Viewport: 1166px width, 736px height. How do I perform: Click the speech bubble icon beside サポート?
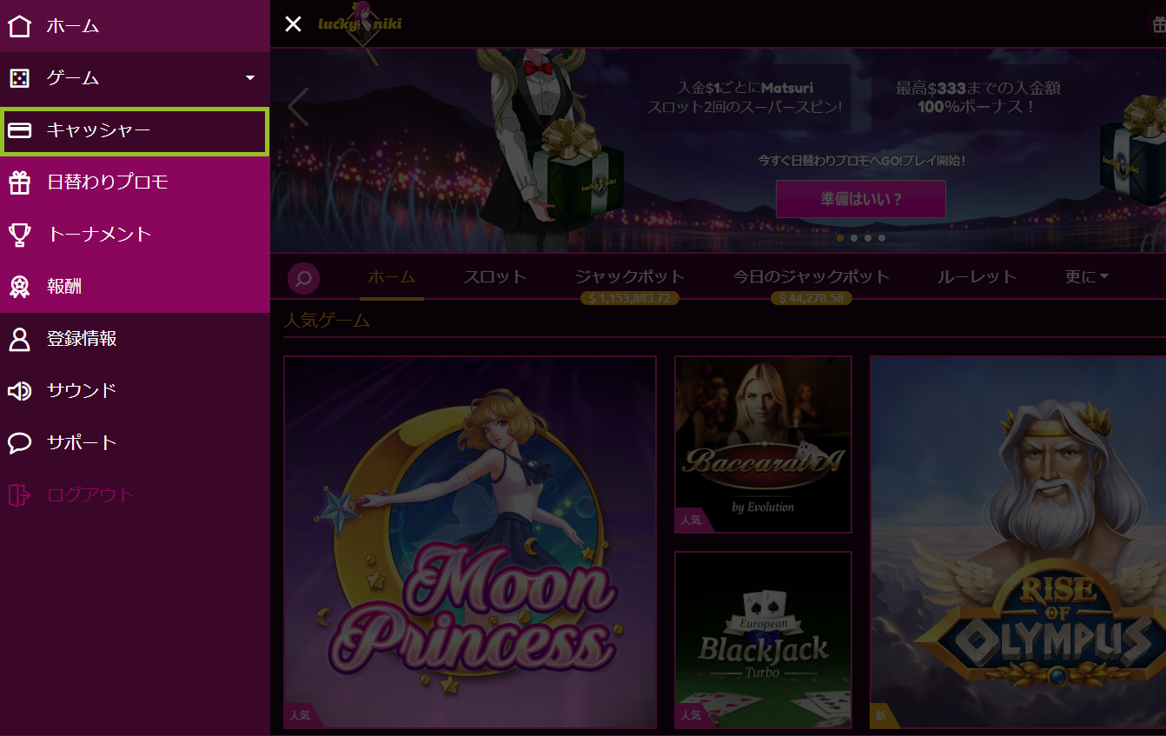(19, 443)
